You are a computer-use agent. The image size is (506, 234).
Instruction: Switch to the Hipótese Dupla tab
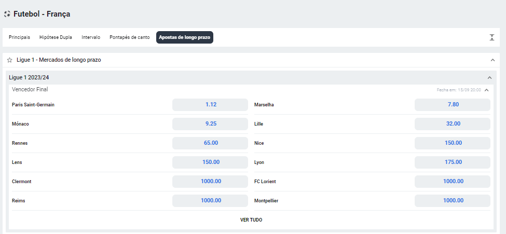(56, 37)
